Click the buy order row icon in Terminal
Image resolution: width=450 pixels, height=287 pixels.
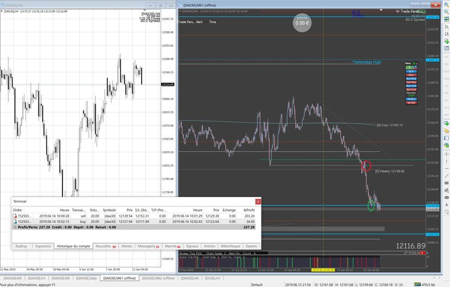pyautogui.click(x=14, y=222)
